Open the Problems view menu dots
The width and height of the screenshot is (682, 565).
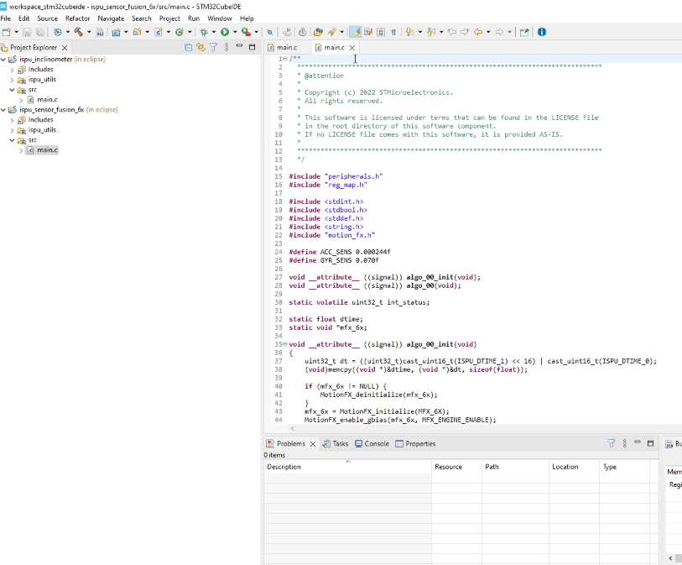(625, 443)
